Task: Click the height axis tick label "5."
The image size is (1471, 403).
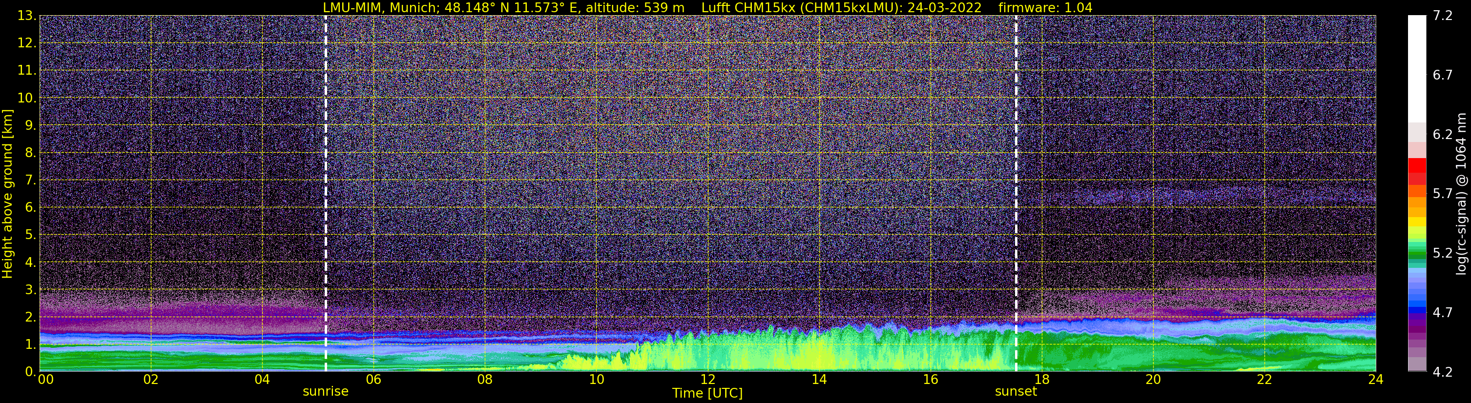Action: 31,235
